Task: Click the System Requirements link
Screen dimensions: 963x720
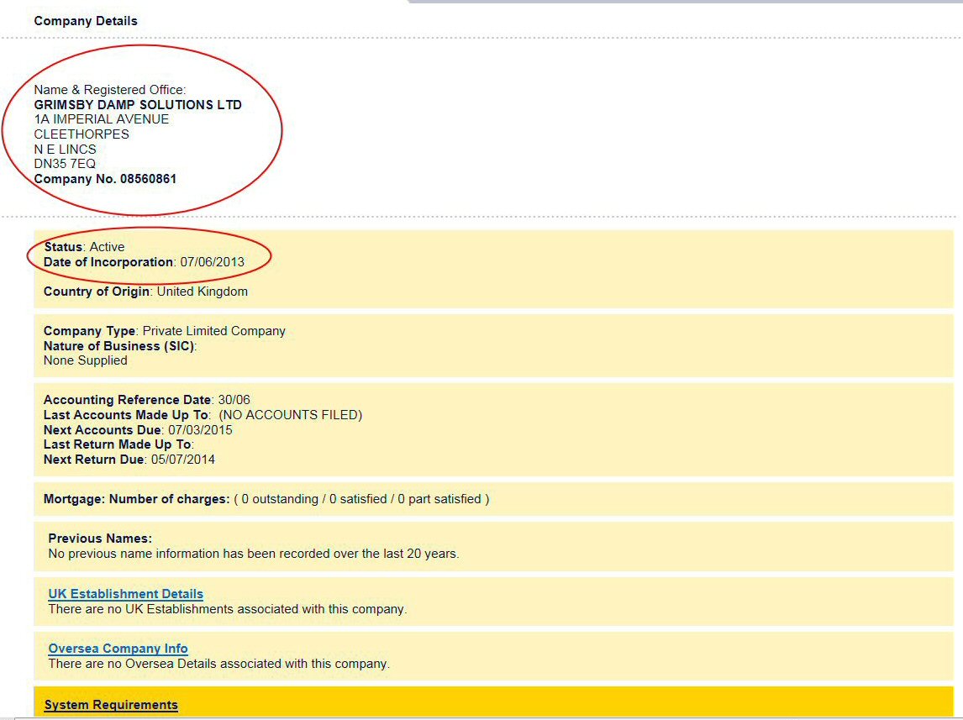Action: point(111,705)
